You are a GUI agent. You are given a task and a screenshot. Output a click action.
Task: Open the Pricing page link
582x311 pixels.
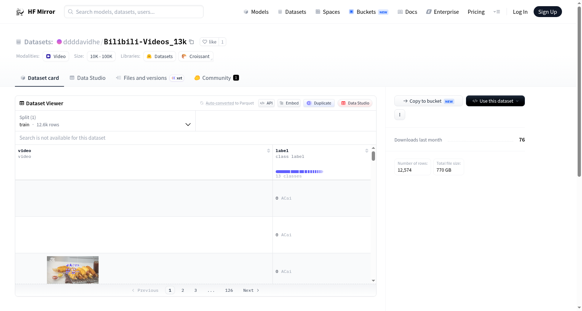click(x=476, y=12)
